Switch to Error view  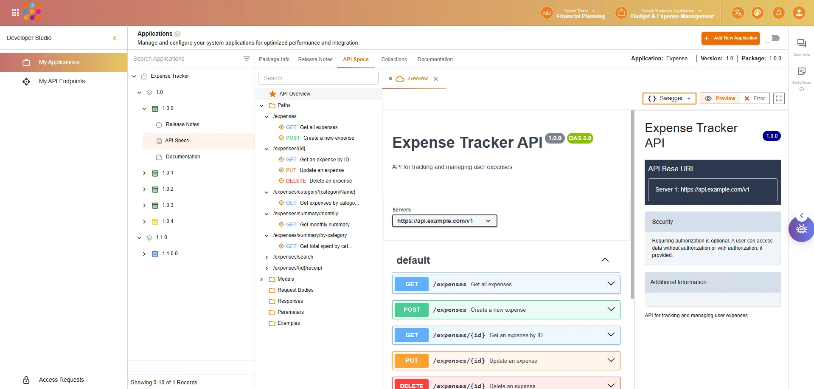point(755,99)
